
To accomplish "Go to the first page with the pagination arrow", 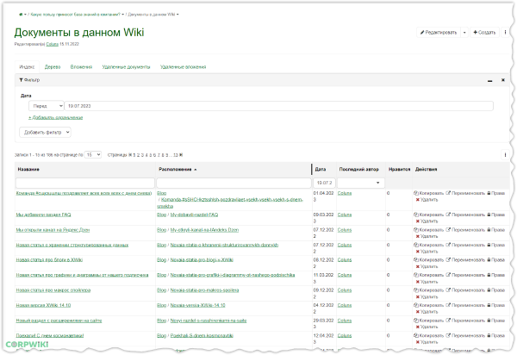I will coord(130,155).
